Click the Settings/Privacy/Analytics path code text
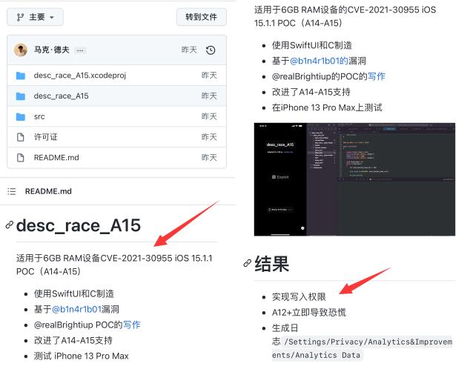Screen dimensions: 470x369 362,349
